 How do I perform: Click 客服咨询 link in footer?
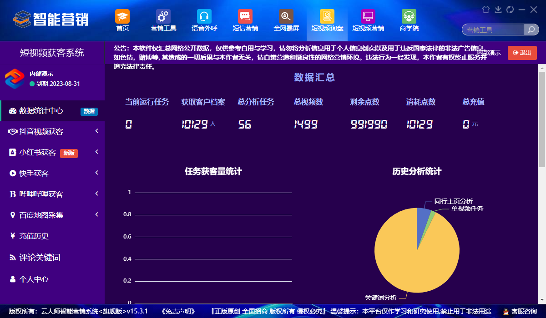(524, 312)
